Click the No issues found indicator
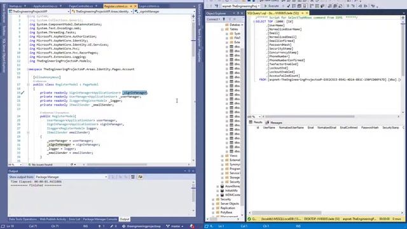This screenshot has width=407, height=229. point(40,165)
